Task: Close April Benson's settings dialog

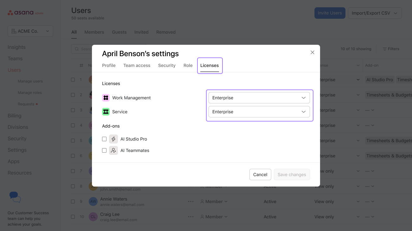Action: (x=312, y=52)
